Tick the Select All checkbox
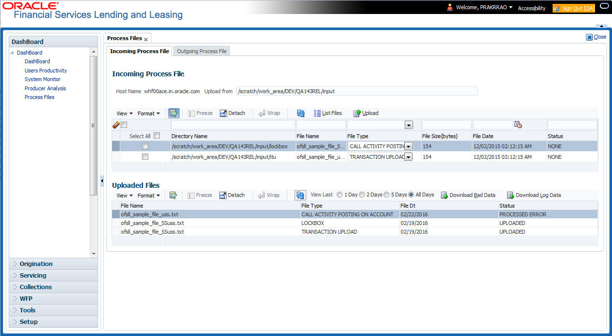 coord(157,136)
